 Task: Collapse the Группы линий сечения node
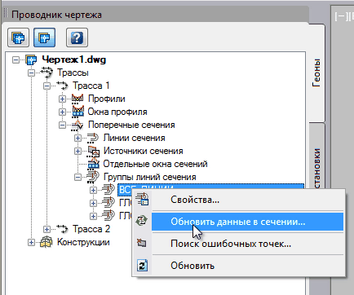click(77, 177)
